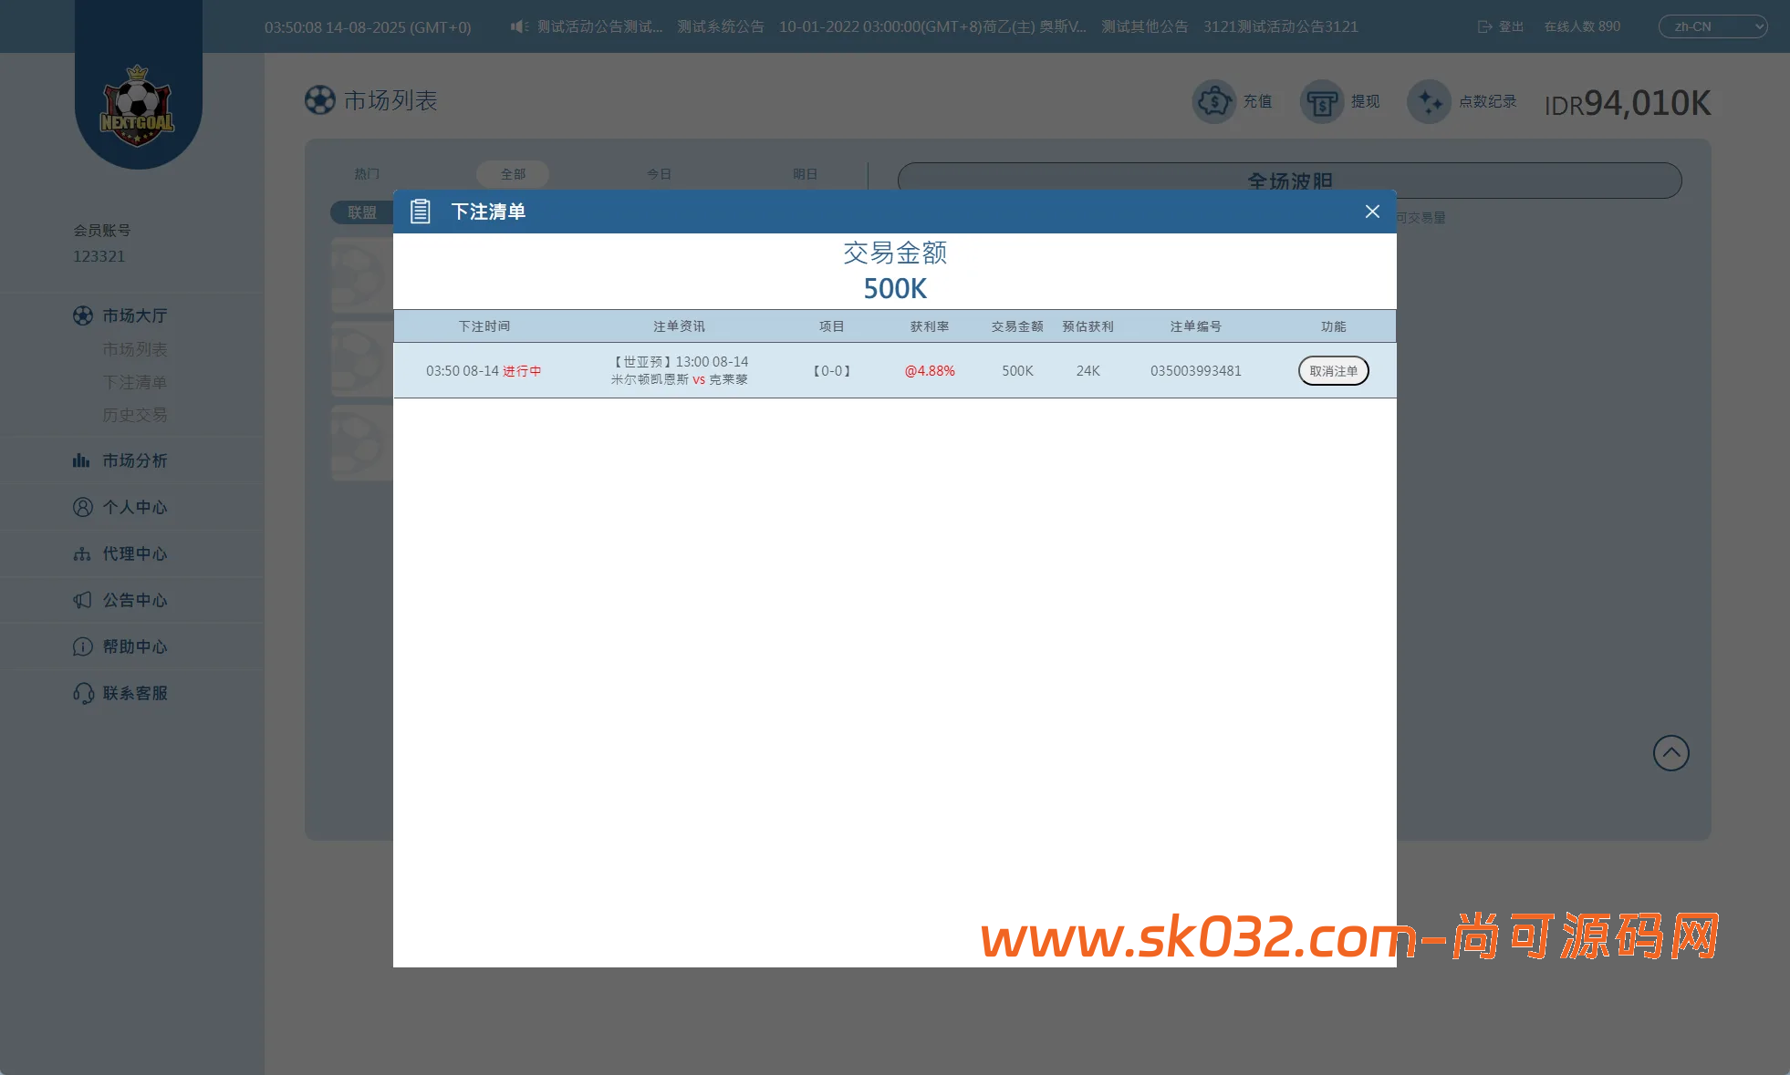The height and width of the screenshot is (1075, 1790).
Task: Select the 热门 tab
Action: 366,173
